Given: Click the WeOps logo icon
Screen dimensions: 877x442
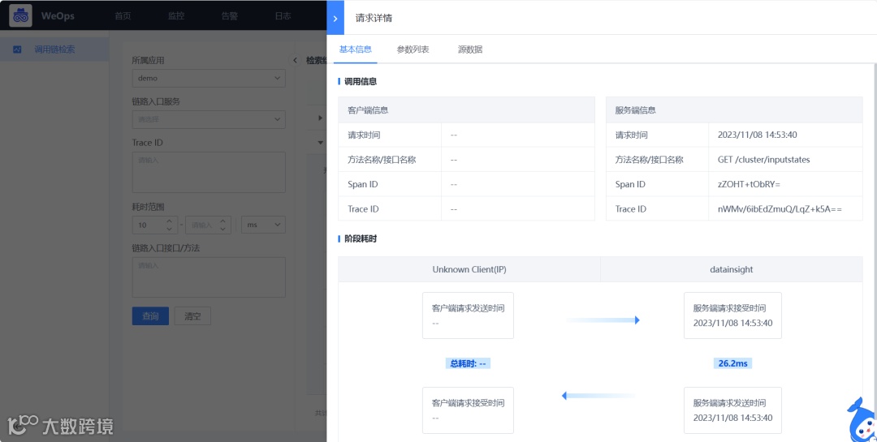Looking at the screenshot, I should click(20, 15).
